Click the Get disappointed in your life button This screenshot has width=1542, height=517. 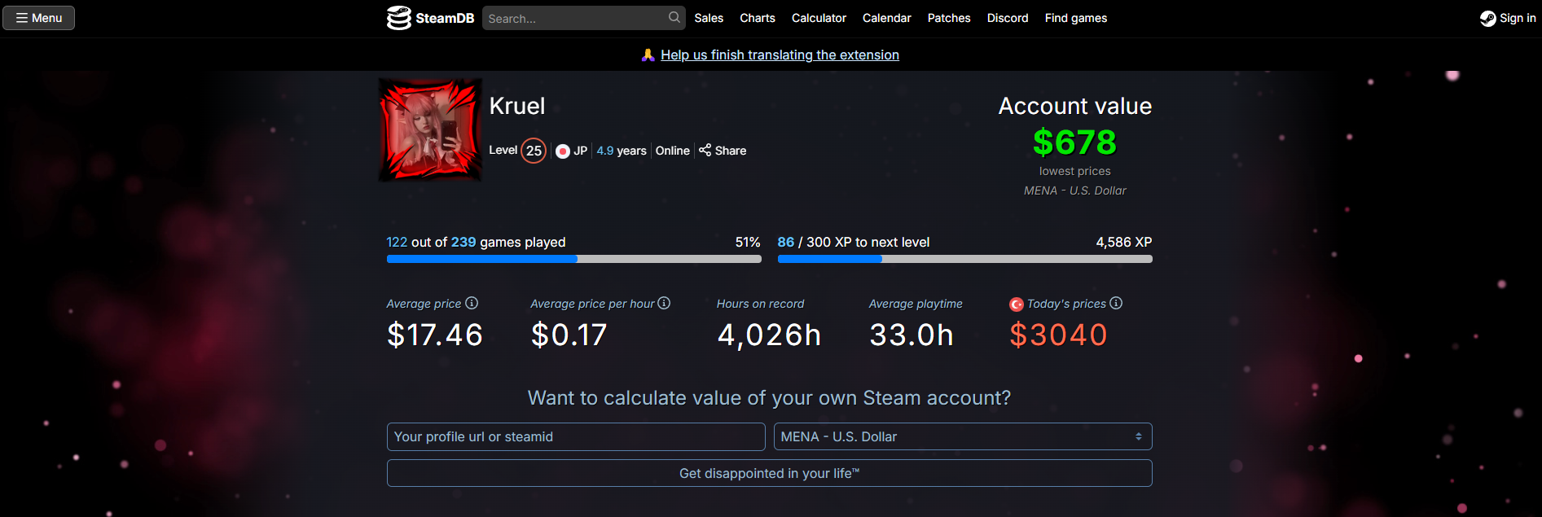pyautogui.click(x=769, y=473)
